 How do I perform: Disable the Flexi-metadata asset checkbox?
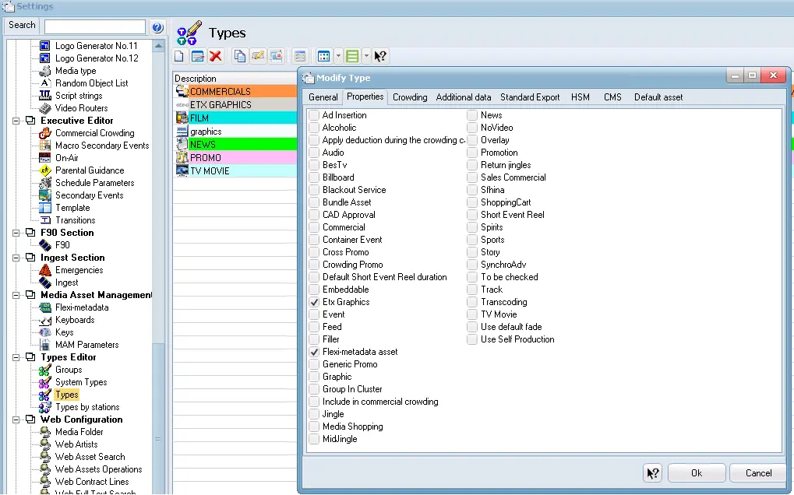314,352
